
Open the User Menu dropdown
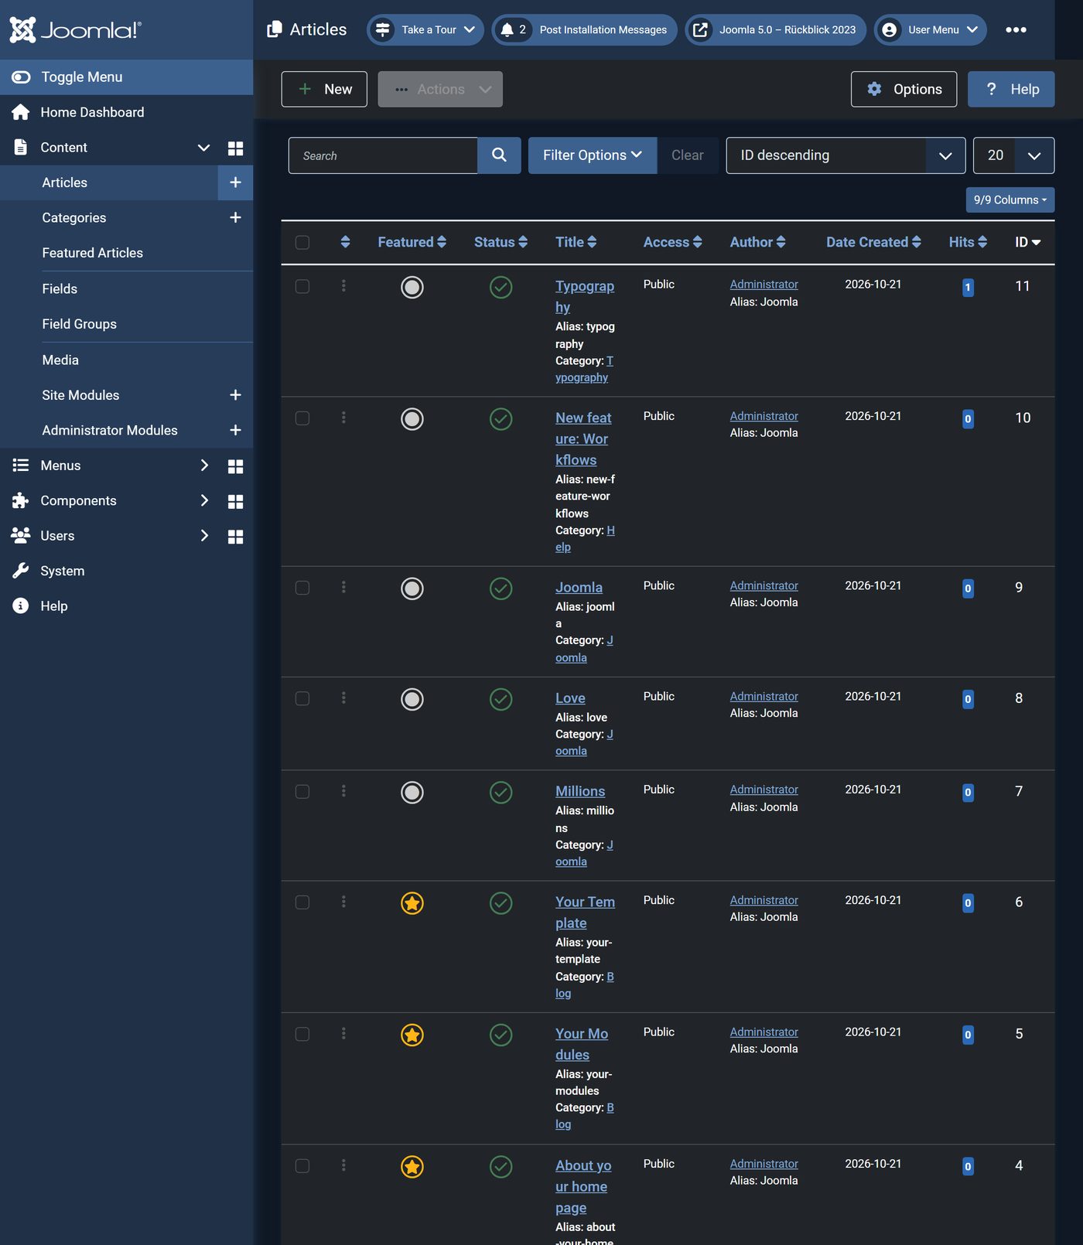click(931, 29)
